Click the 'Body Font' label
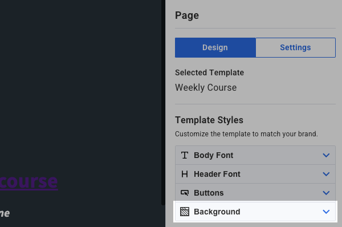This screenshot has height=227, width=342. tap(214, 155)
